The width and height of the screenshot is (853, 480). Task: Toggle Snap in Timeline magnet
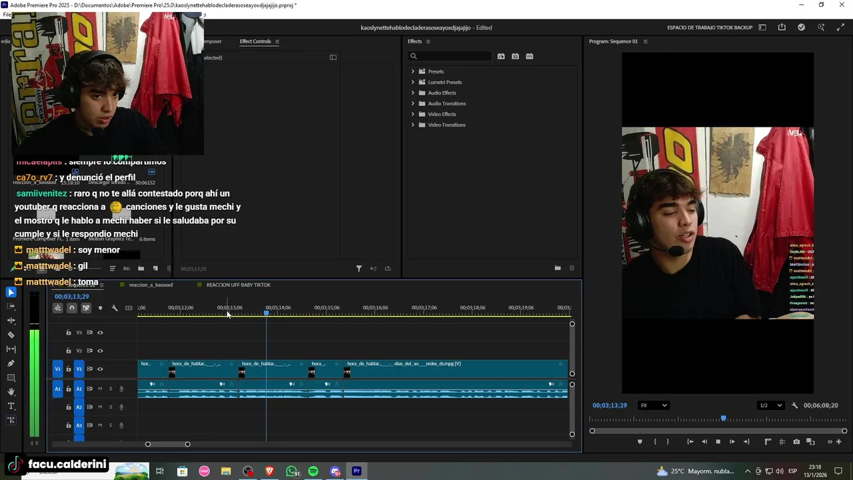tap(72, 308)
